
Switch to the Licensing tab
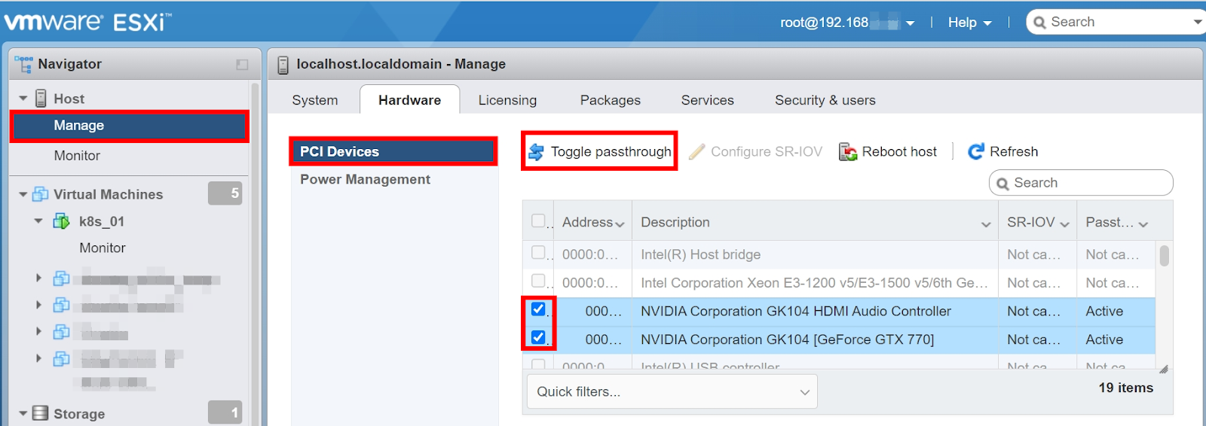pyautogui.click(x=507, y=100)
